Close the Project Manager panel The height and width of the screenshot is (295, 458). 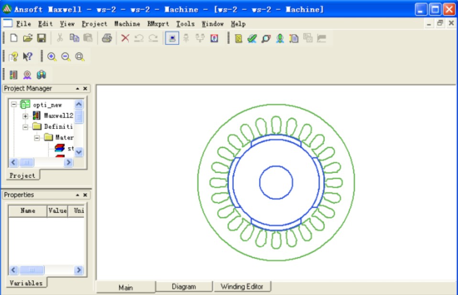tap(85, 88)
